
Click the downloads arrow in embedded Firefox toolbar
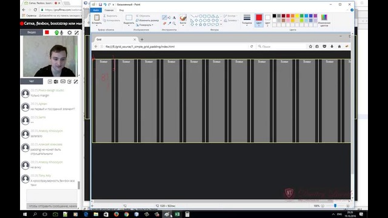[332, 47]
